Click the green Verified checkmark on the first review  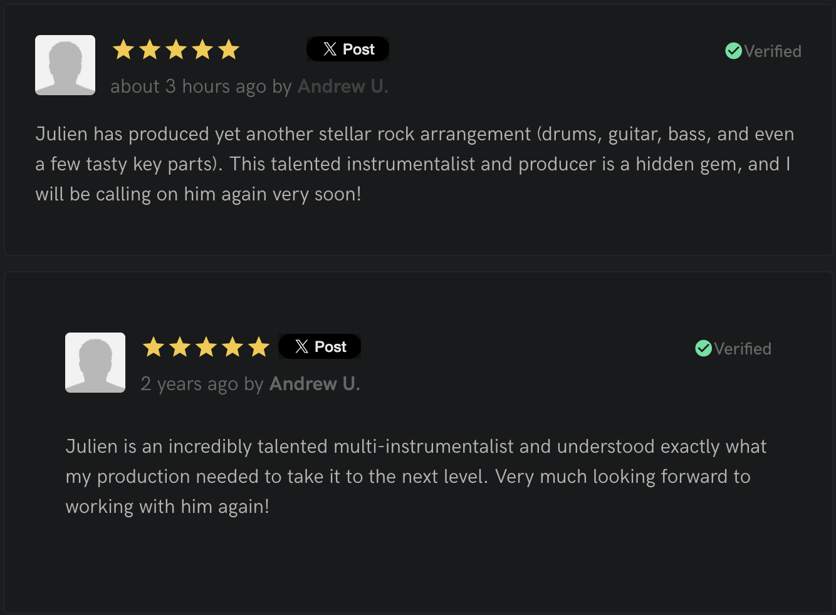click(733, 51)
